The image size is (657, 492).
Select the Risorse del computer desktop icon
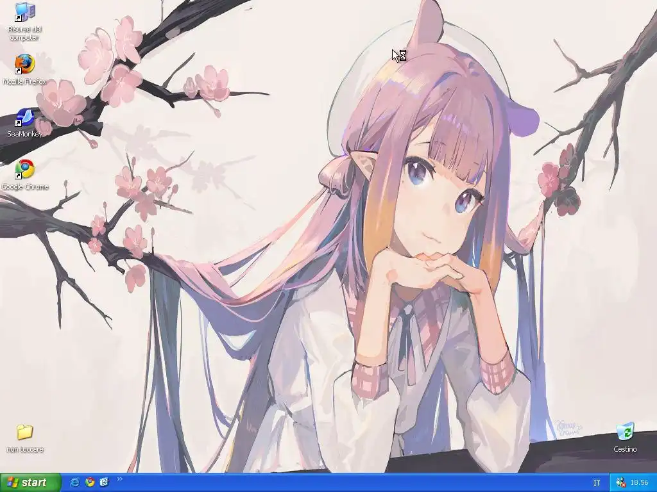pos(25,21)
